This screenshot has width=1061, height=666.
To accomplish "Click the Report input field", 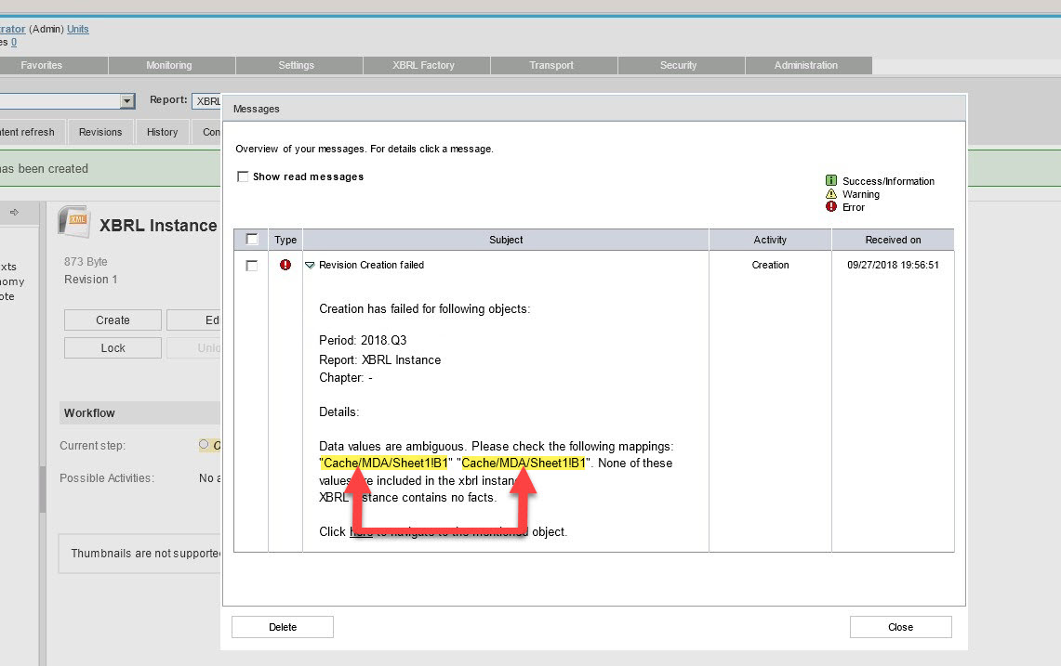I will click(206, 100).
